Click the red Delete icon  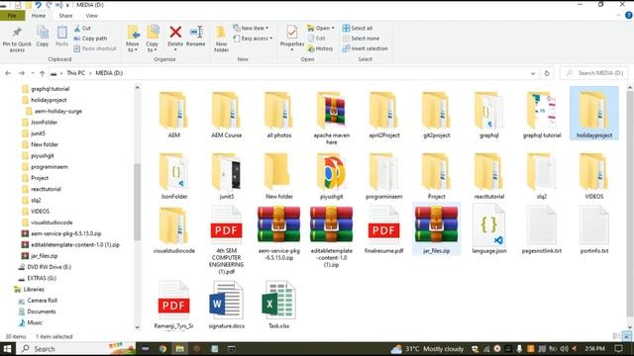175,33
